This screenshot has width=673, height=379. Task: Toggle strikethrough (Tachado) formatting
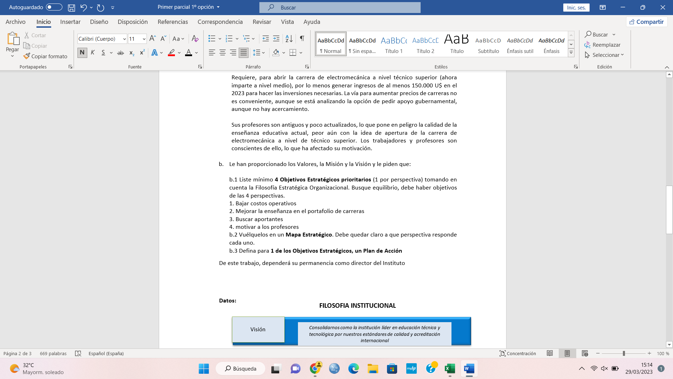coord(121,52)
